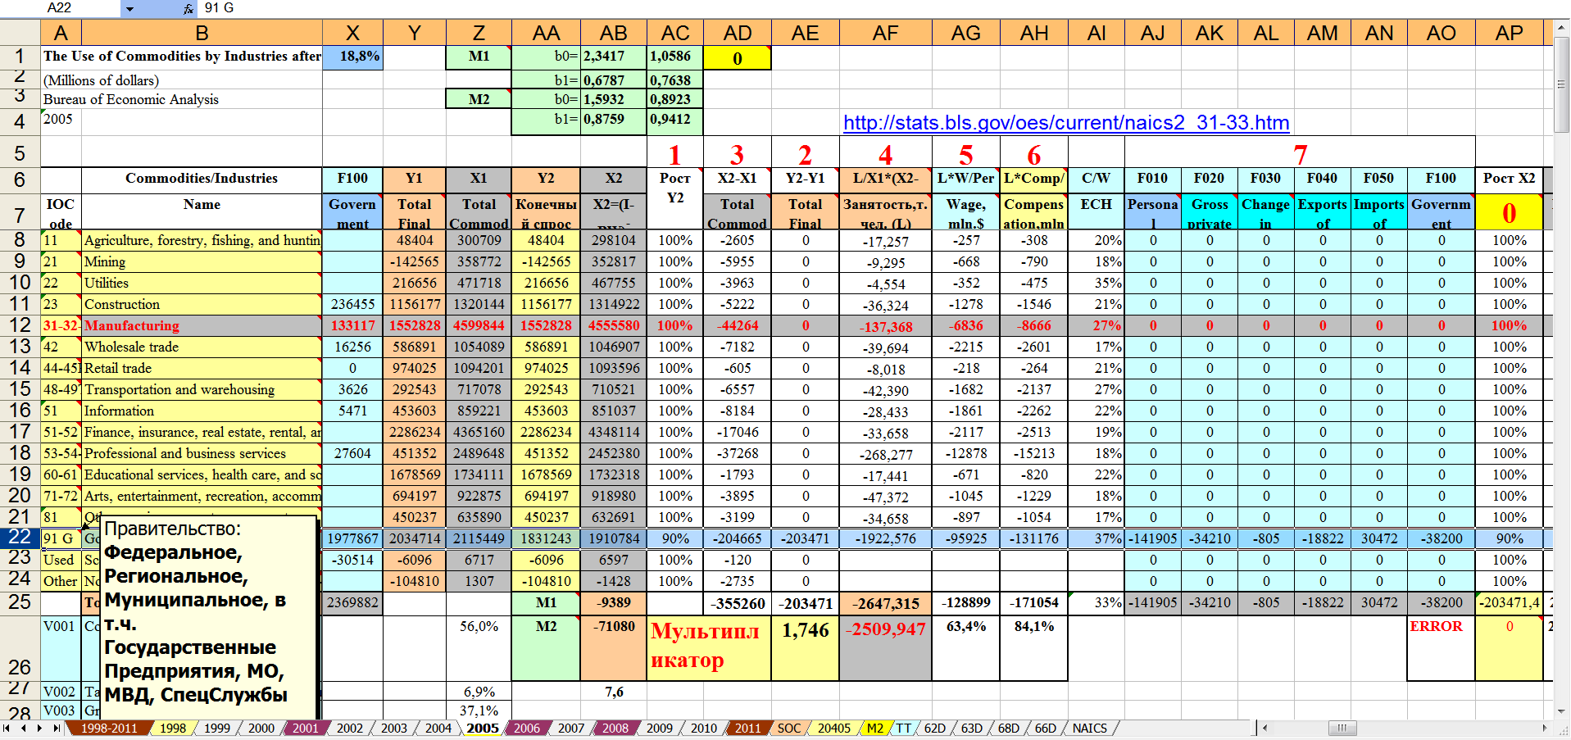Viewport: 1571px width, 740px height.
Task: Select the NAICS sheet tab
Action: point(1089,728)
